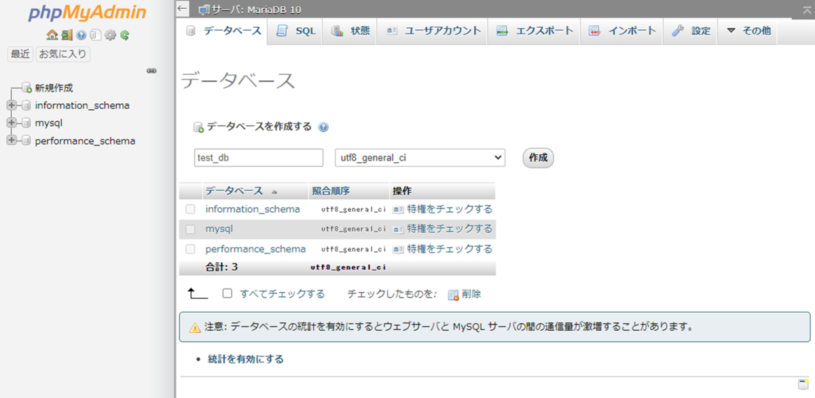Open navigation panel settings gear icon
This screenshot has width=815, height=398.
click(x=110, y=35)
